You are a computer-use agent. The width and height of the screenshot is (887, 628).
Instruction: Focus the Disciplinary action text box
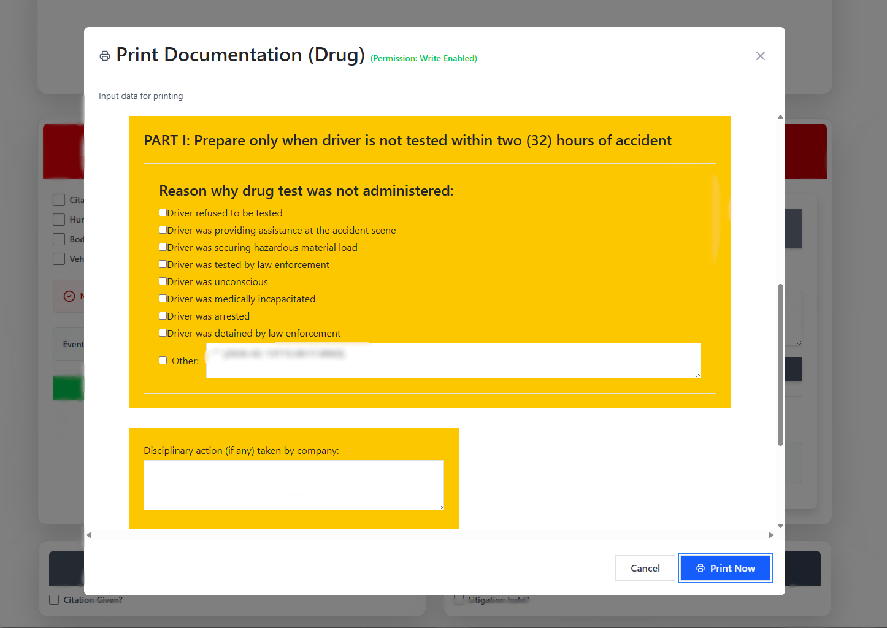coord(293,484)
